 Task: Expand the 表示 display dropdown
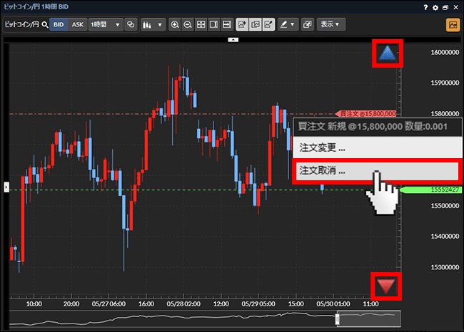point(330,24)
